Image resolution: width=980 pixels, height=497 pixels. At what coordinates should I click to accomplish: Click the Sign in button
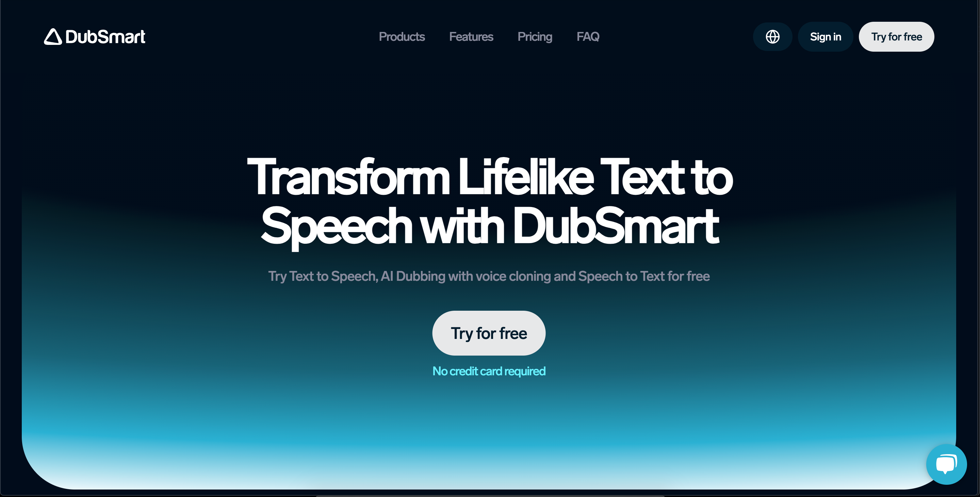click(x=826, y=36)
